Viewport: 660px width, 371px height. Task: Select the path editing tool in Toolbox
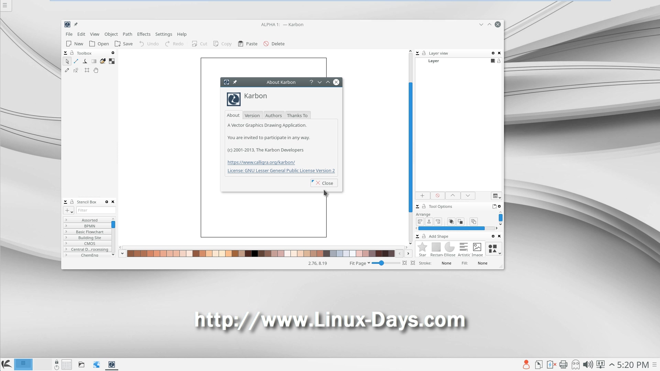[76, 61]
